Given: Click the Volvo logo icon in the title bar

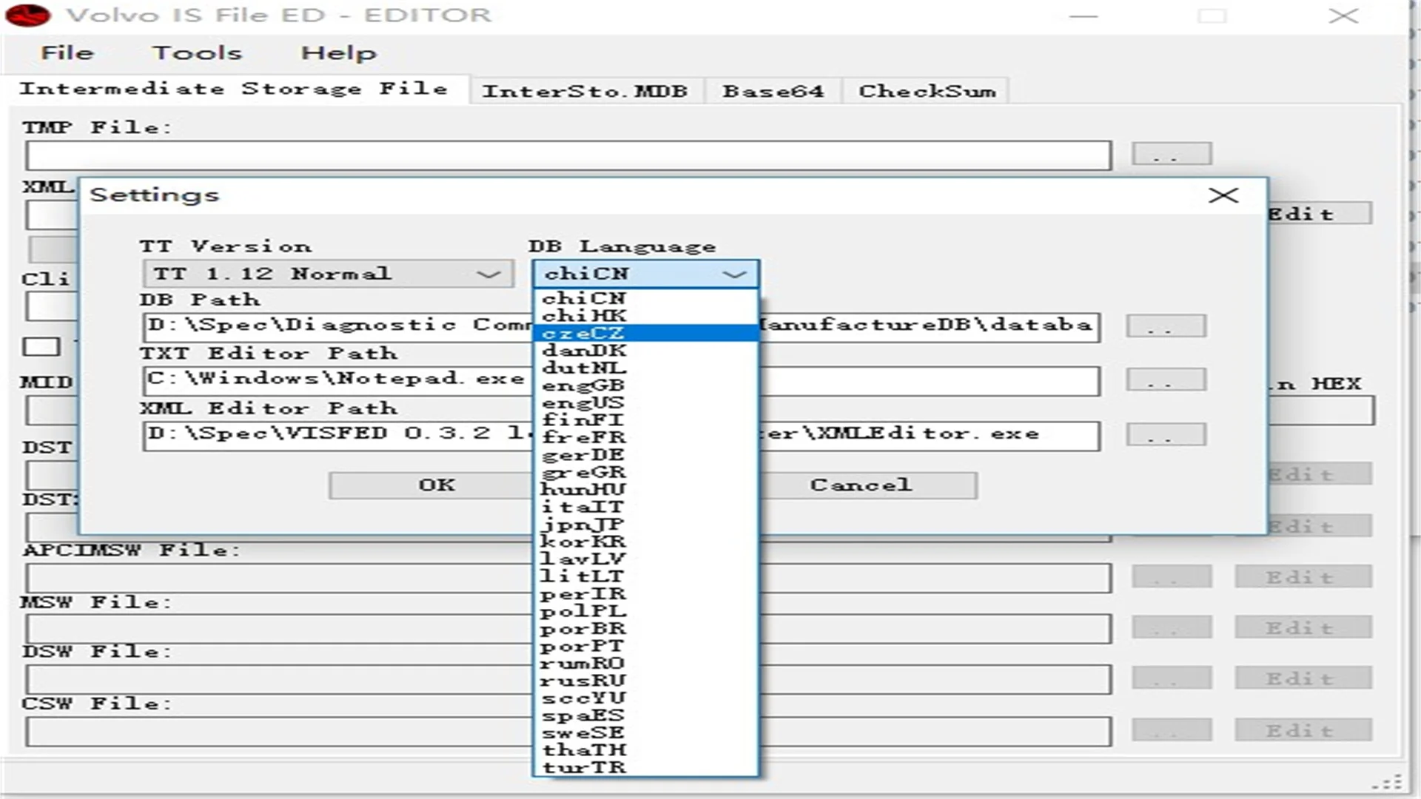Looking at the screenshot, I should point(28,15).
